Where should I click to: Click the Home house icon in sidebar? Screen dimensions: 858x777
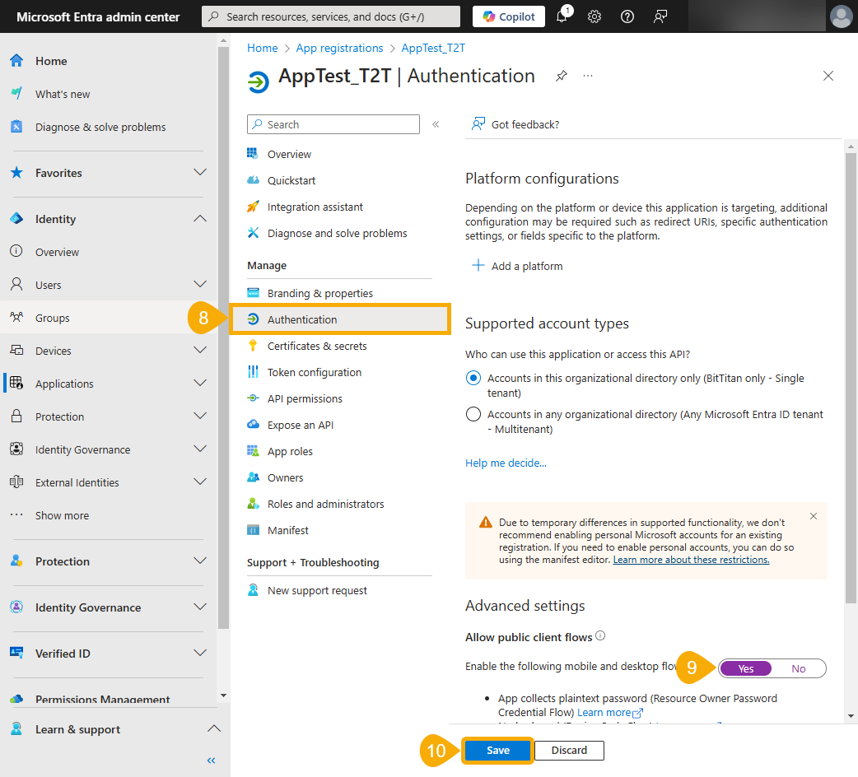pos(16,61)
